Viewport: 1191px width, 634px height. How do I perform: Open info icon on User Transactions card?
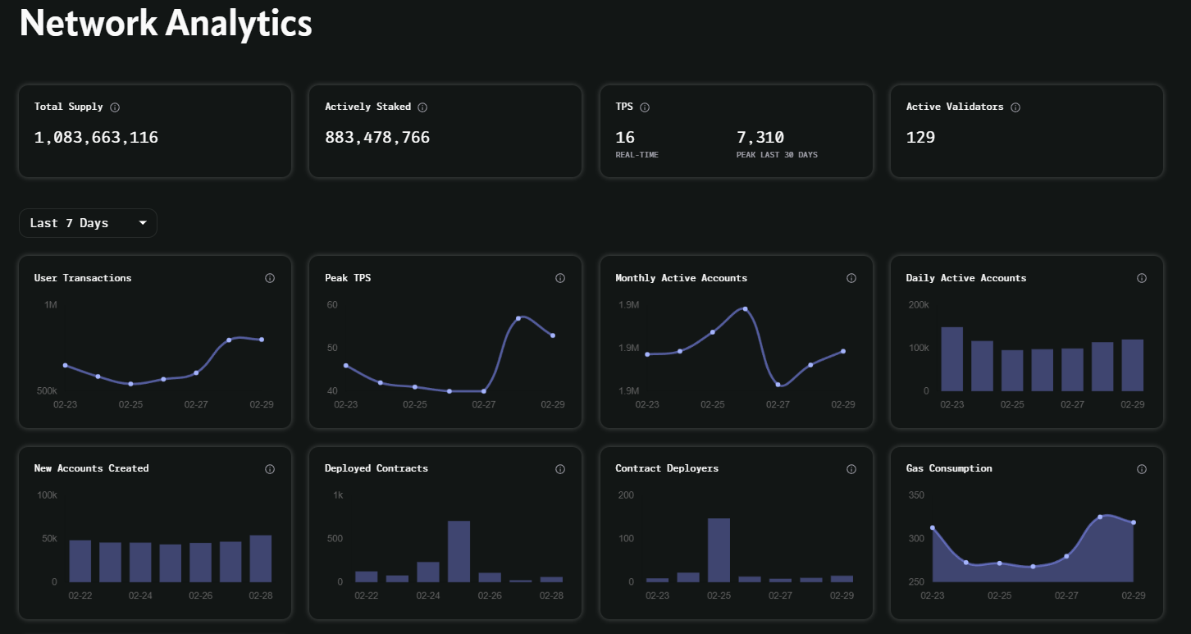click(x=270, y=278)
